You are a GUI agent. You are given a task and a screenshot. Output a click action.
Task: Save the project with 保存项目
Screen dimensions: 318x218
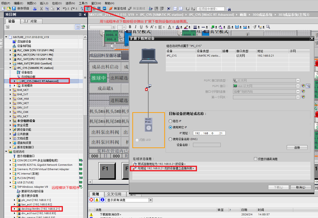(x=20, y=9)
